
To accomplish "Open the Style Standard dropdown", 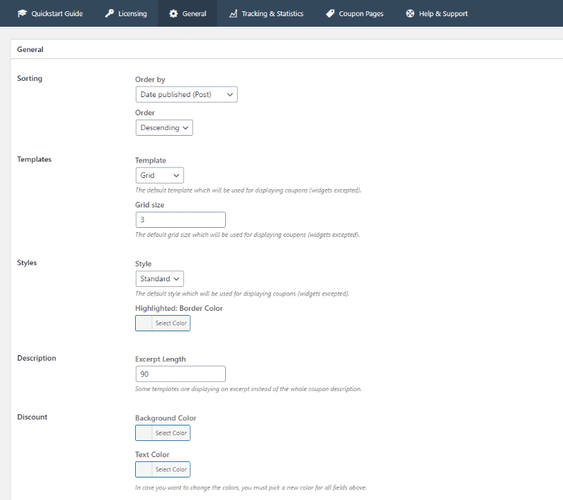I will (160, 278).
